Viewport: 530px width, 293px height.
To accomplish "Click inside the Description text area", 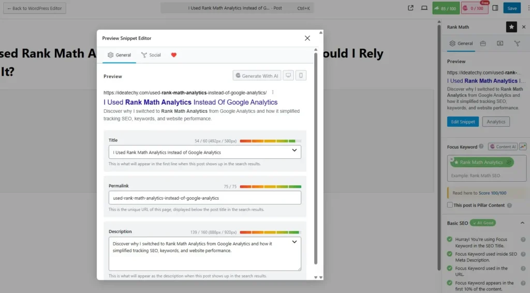I will click(205, 254).
